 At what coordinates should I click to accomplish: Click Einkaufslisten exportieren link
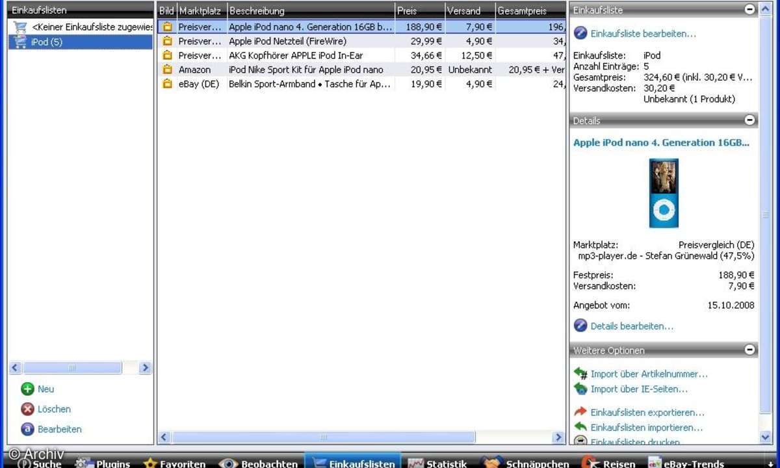(x=647, y=413)
